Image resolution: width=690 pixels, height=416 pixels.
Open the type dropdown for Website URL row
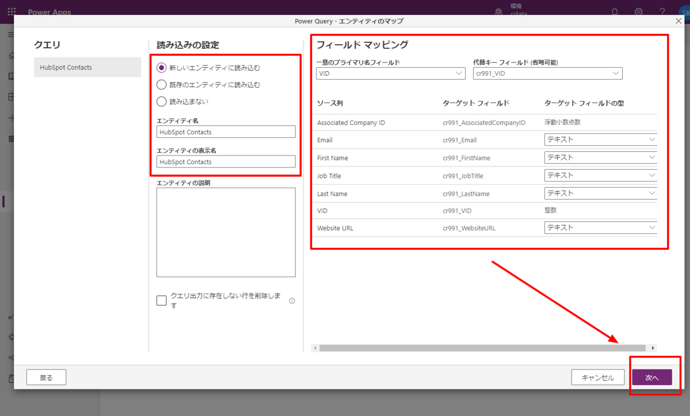[601, 227]
